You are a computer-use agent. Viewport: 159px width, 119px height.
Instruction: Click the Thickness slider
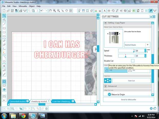coord(126,56)
